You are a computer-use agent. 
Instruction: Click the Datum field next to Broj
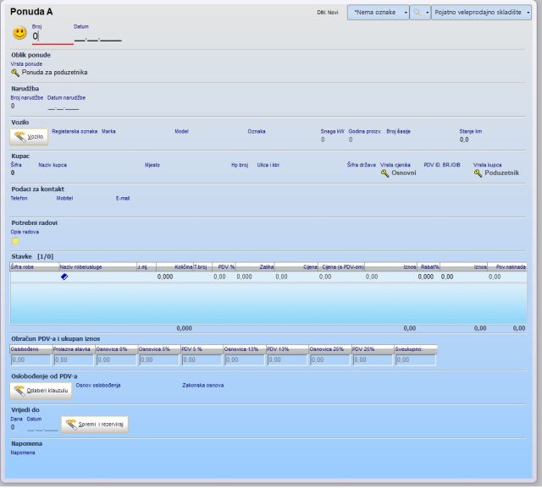pos(97,38)
